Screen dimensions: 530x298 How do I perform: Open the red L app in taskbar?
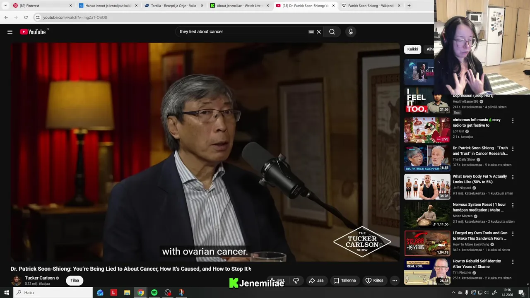tap(113, 293)
